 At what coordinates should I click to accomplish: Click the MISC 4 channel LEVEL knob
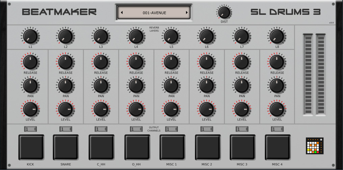[x=277, y=109]
